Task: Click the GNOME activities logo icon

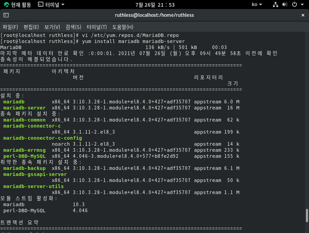Action: (6, 4)
